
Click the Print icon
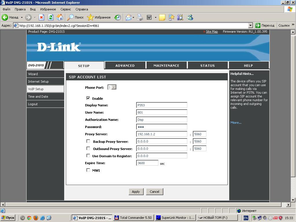pos(140,17)
